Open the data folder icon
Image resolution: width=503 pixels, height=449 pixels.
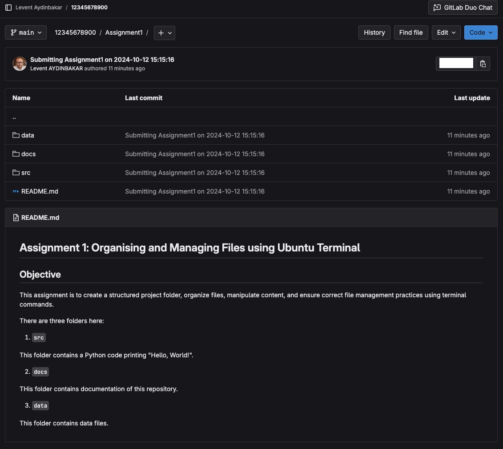16,135
